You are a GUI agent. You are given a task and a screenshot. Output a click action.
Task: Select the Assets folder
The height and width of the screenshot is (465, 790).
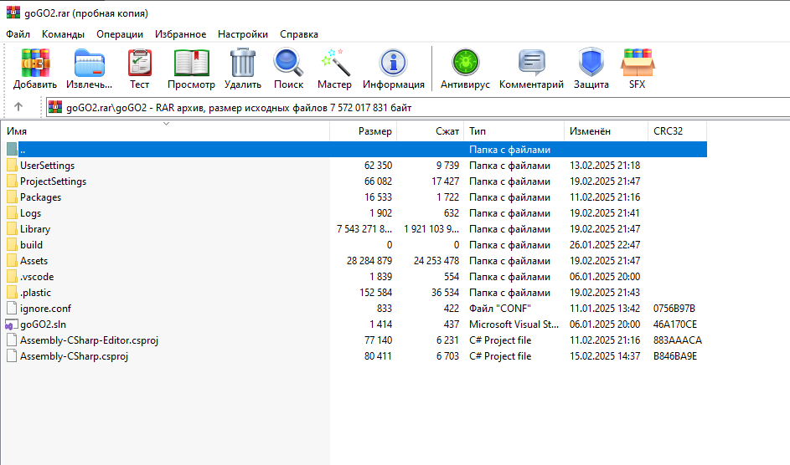click(x=34, y=261)
